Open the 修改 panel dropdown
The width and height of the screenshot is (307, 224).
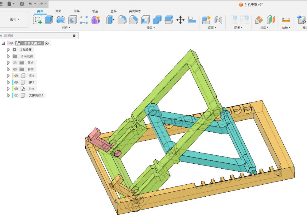[151, 28]
